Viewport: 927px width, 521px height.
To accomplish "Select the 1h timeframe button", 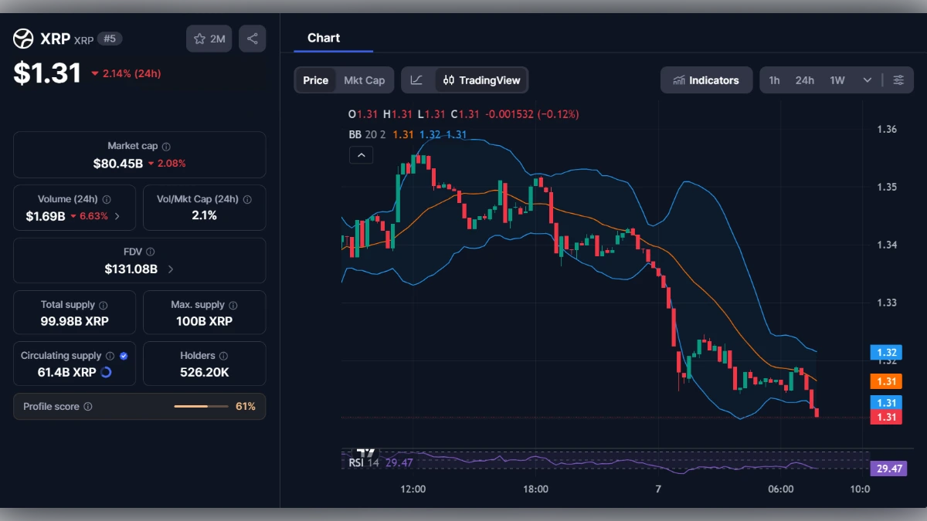I will coord(775,80).
